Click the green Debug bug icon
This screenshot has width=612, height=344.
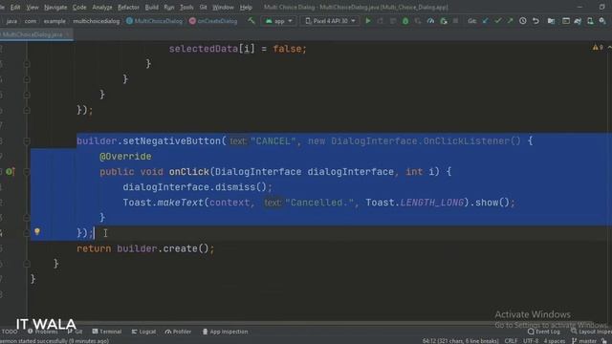coord(405,21)
